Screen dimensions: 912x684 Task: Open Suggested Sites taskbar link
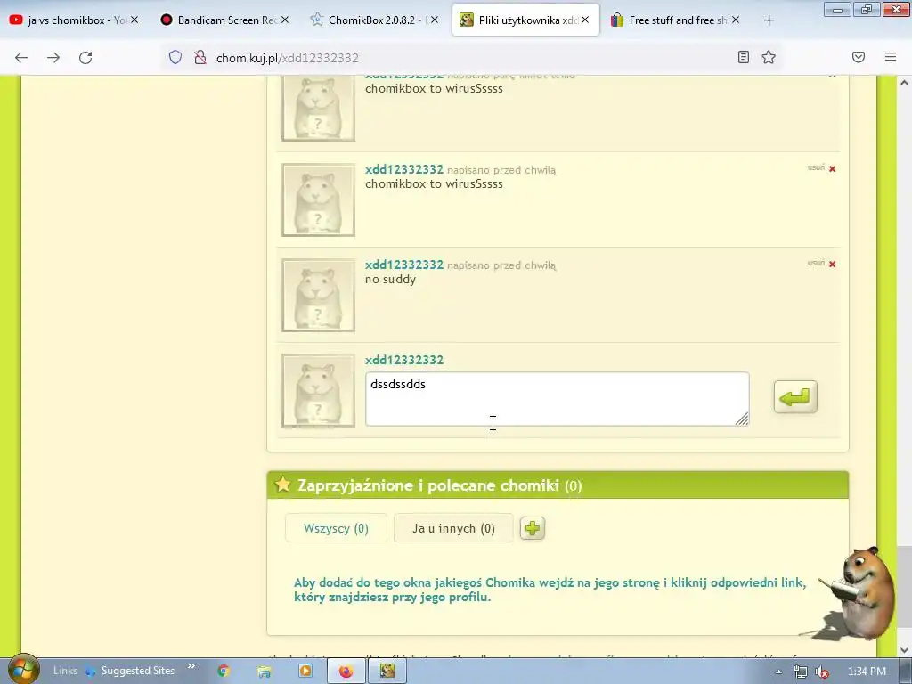point(130,671)
